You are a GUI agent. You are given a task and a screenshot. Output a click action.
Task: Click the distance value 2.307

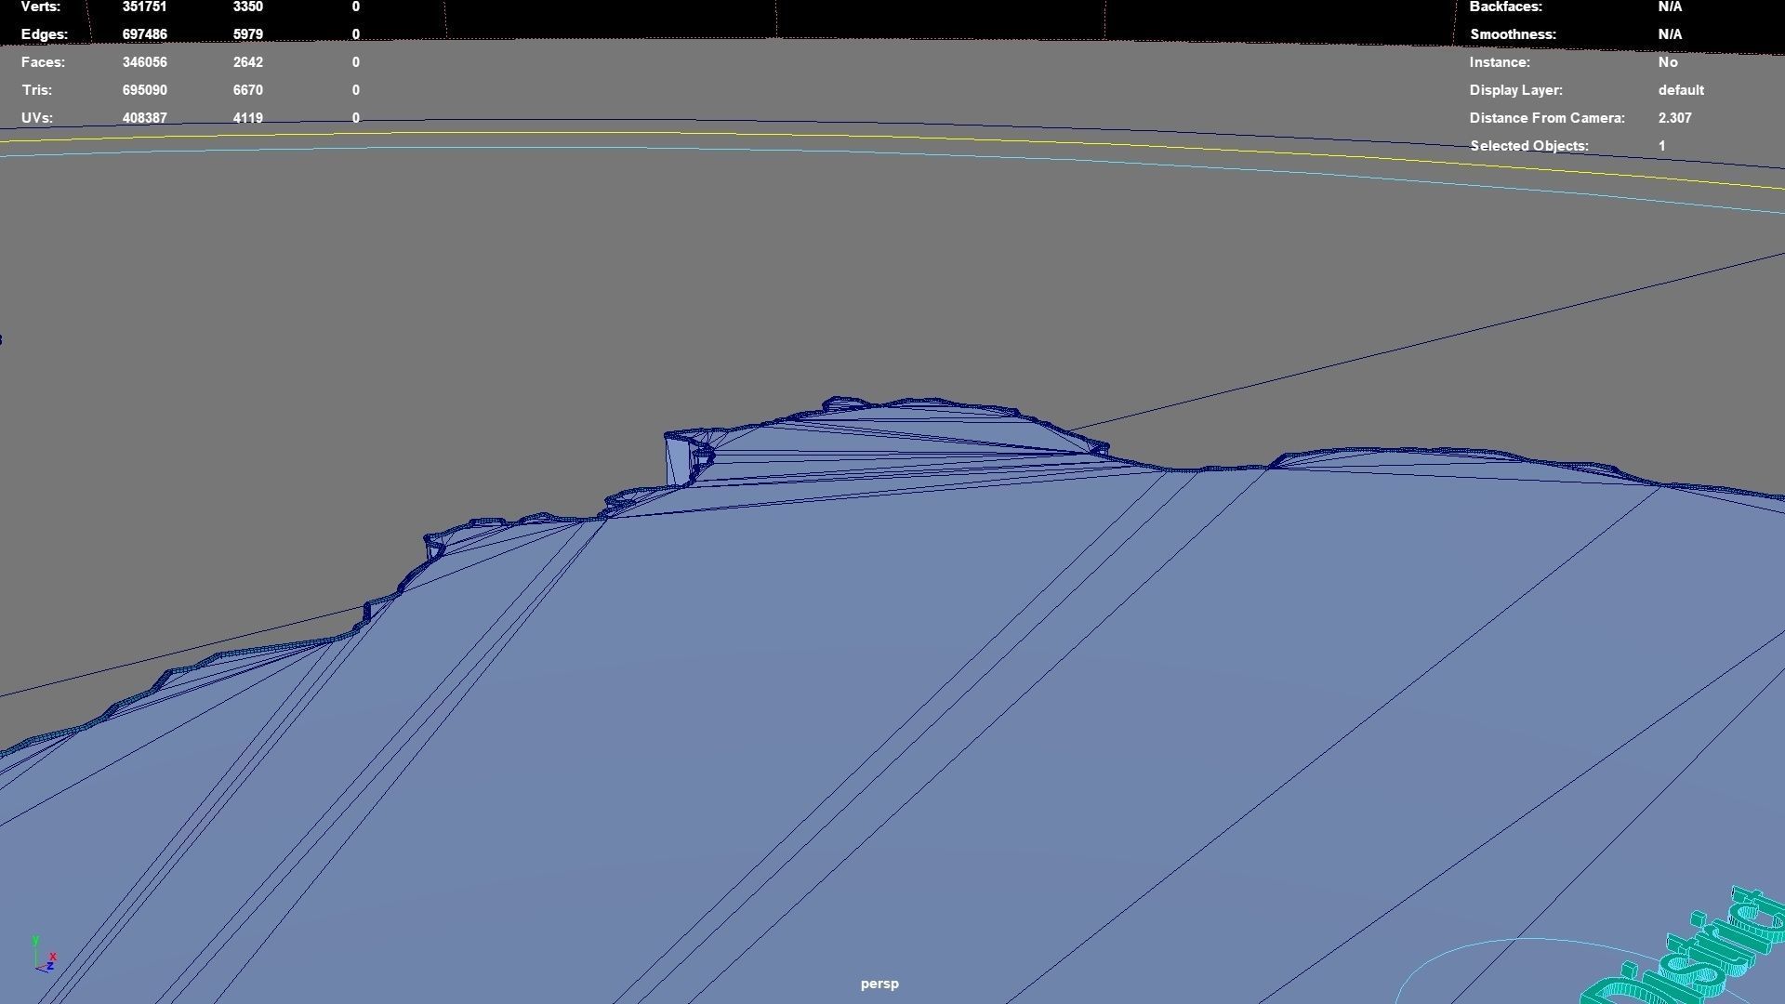coord(1674,118)
